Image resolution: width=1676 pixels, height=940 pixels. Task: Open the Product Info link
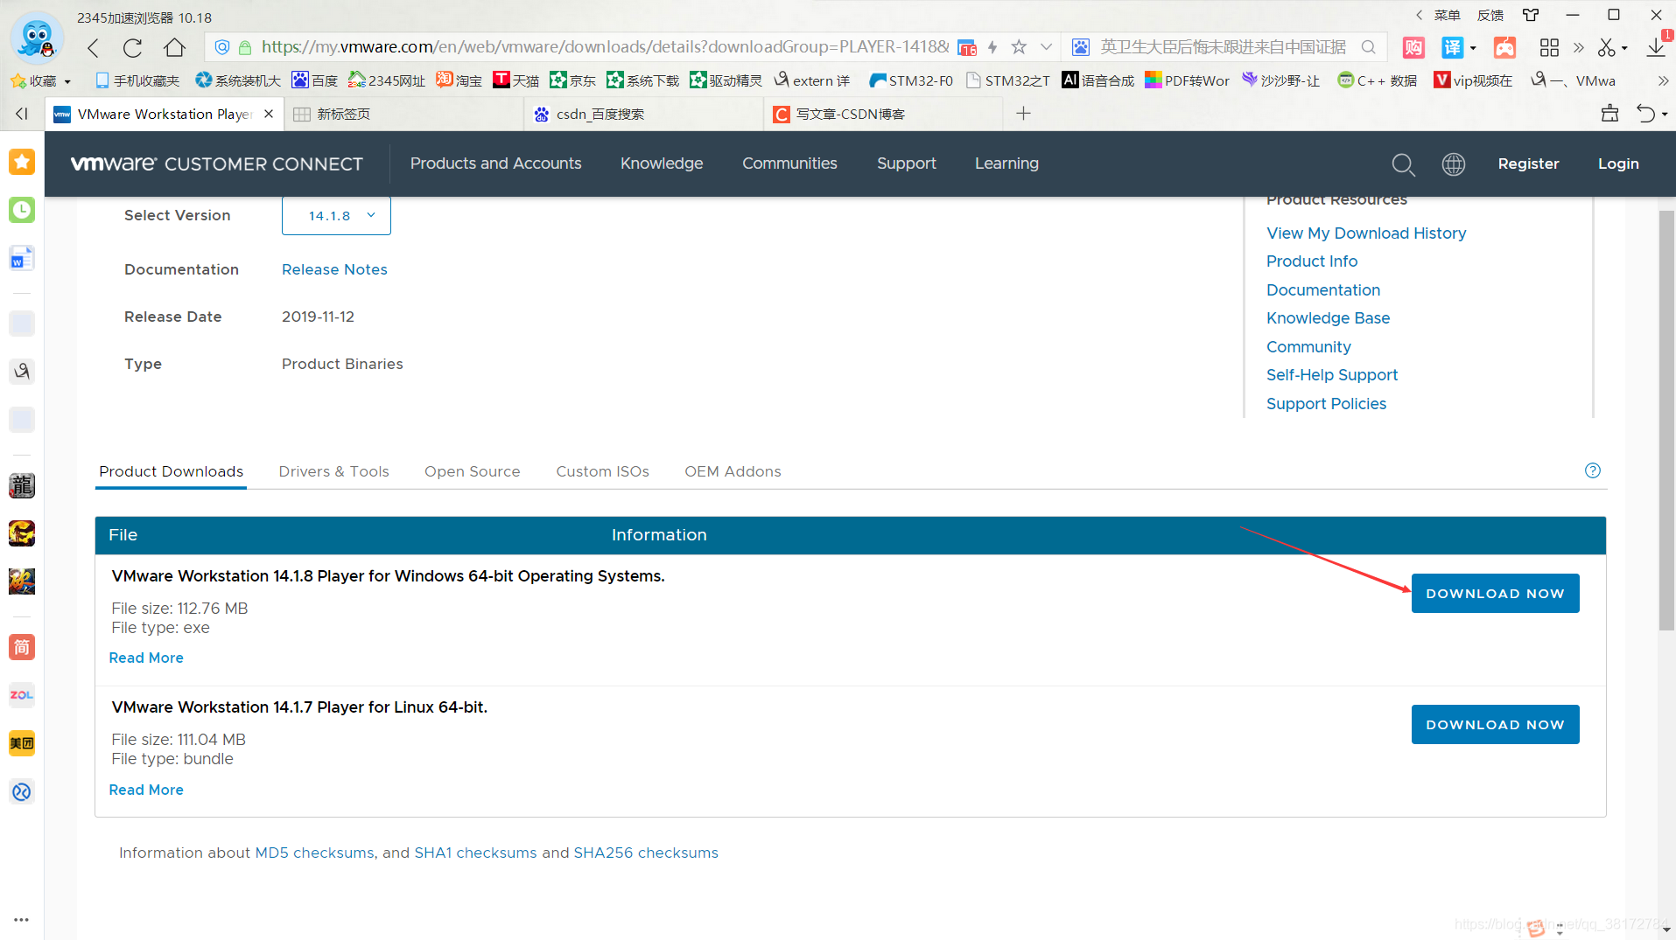pyautogui.click(x=1312, y=261)
